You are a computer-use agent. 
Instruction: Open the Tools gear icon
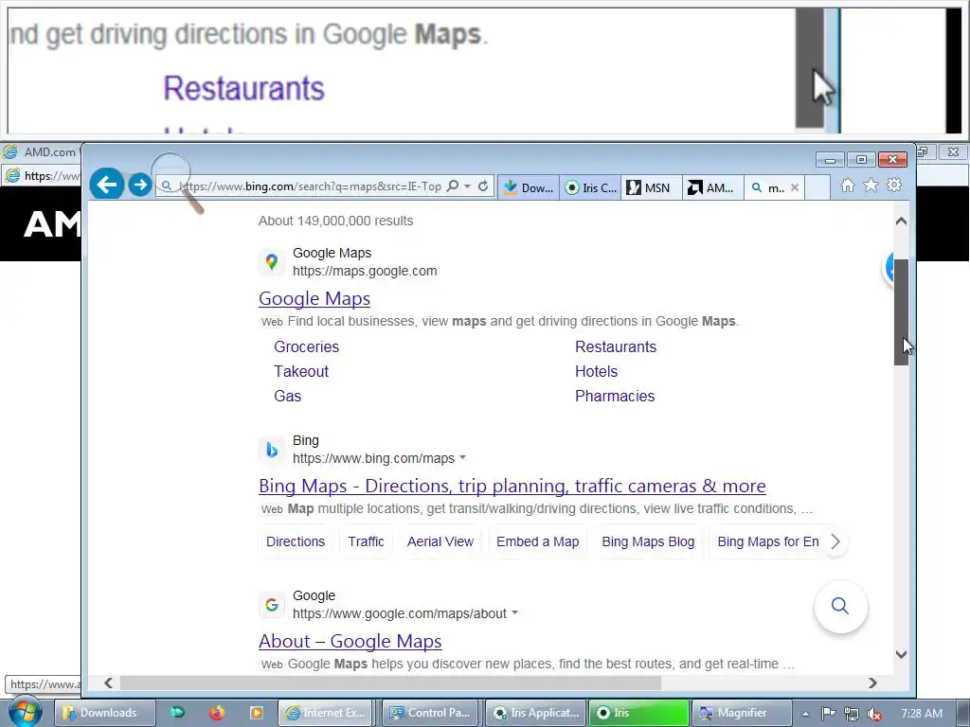click(894, 185)
